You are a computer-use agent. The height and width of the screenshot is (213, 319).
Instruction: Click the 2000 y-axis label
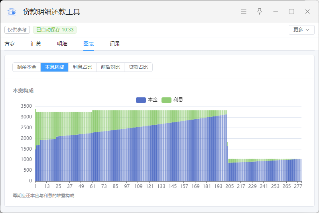tap(26, 138)
